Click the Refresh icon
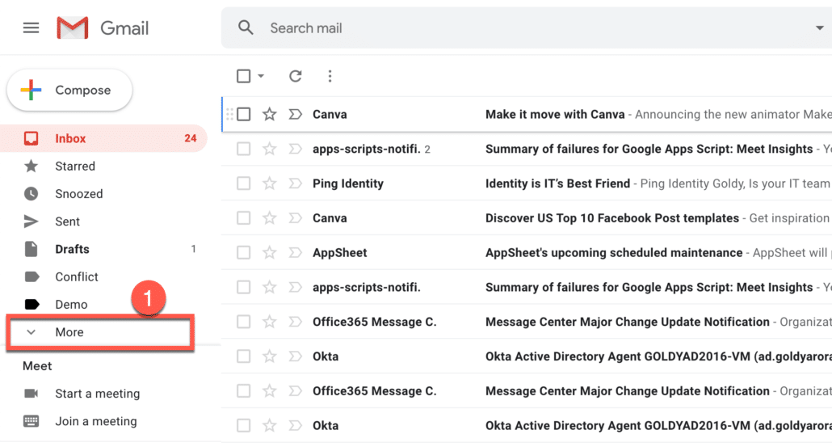Viewport: 832px width, 447px height. point(295,76)
